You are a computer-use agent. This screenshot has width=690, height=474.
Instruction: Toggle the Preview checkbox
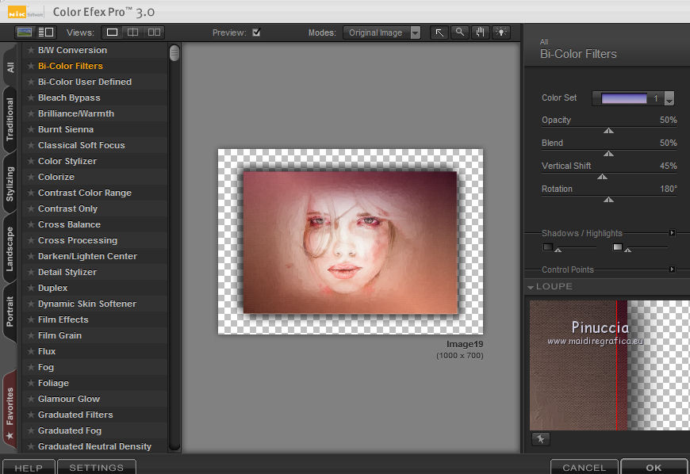(256, 32)
